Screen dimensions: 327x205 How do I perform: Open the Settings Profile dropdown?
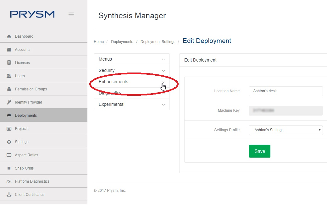tap(286, 130)
